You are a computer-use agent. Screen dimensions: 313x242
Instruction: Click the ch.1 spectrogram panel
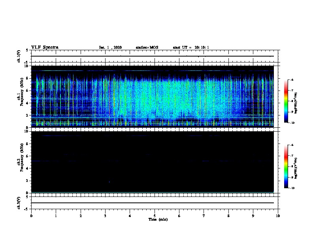point(153,96)
